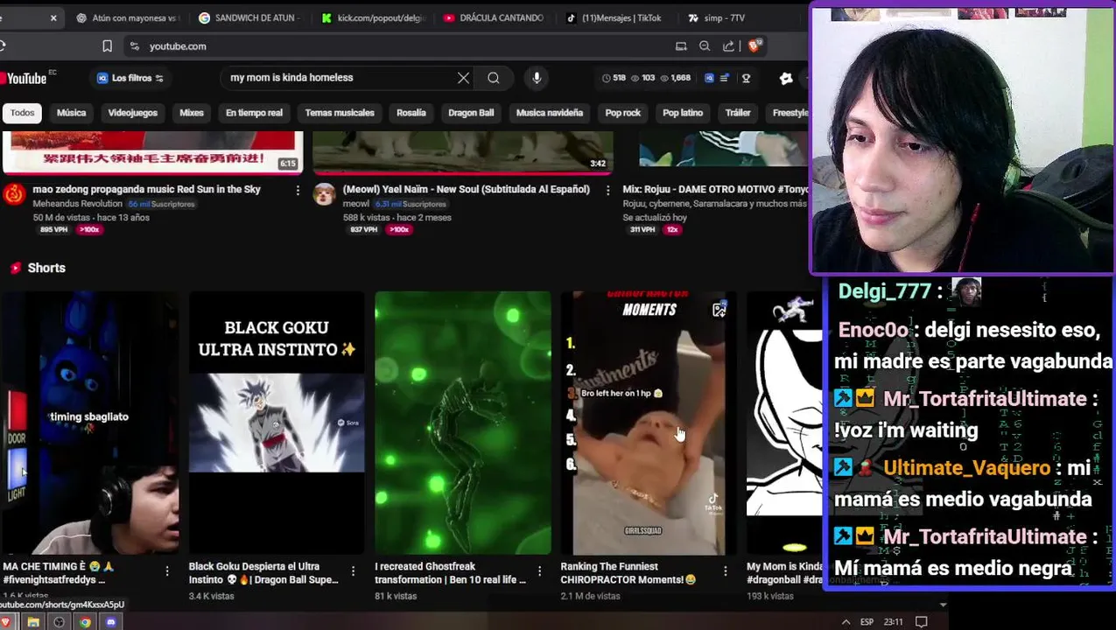The image size is (1116, 630).
Task: Open Chiropractor Moments short thumbnail
Action: (x=649, y=423)
